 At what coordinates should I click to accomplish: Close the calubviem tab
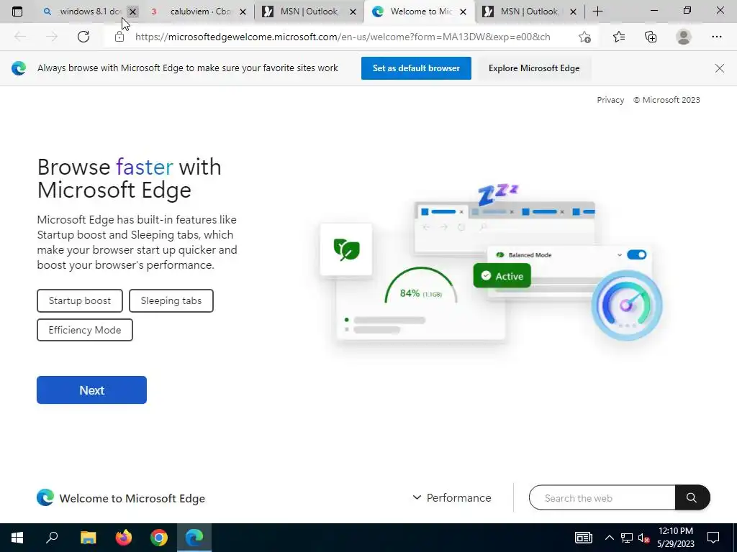tap(243, 11)
